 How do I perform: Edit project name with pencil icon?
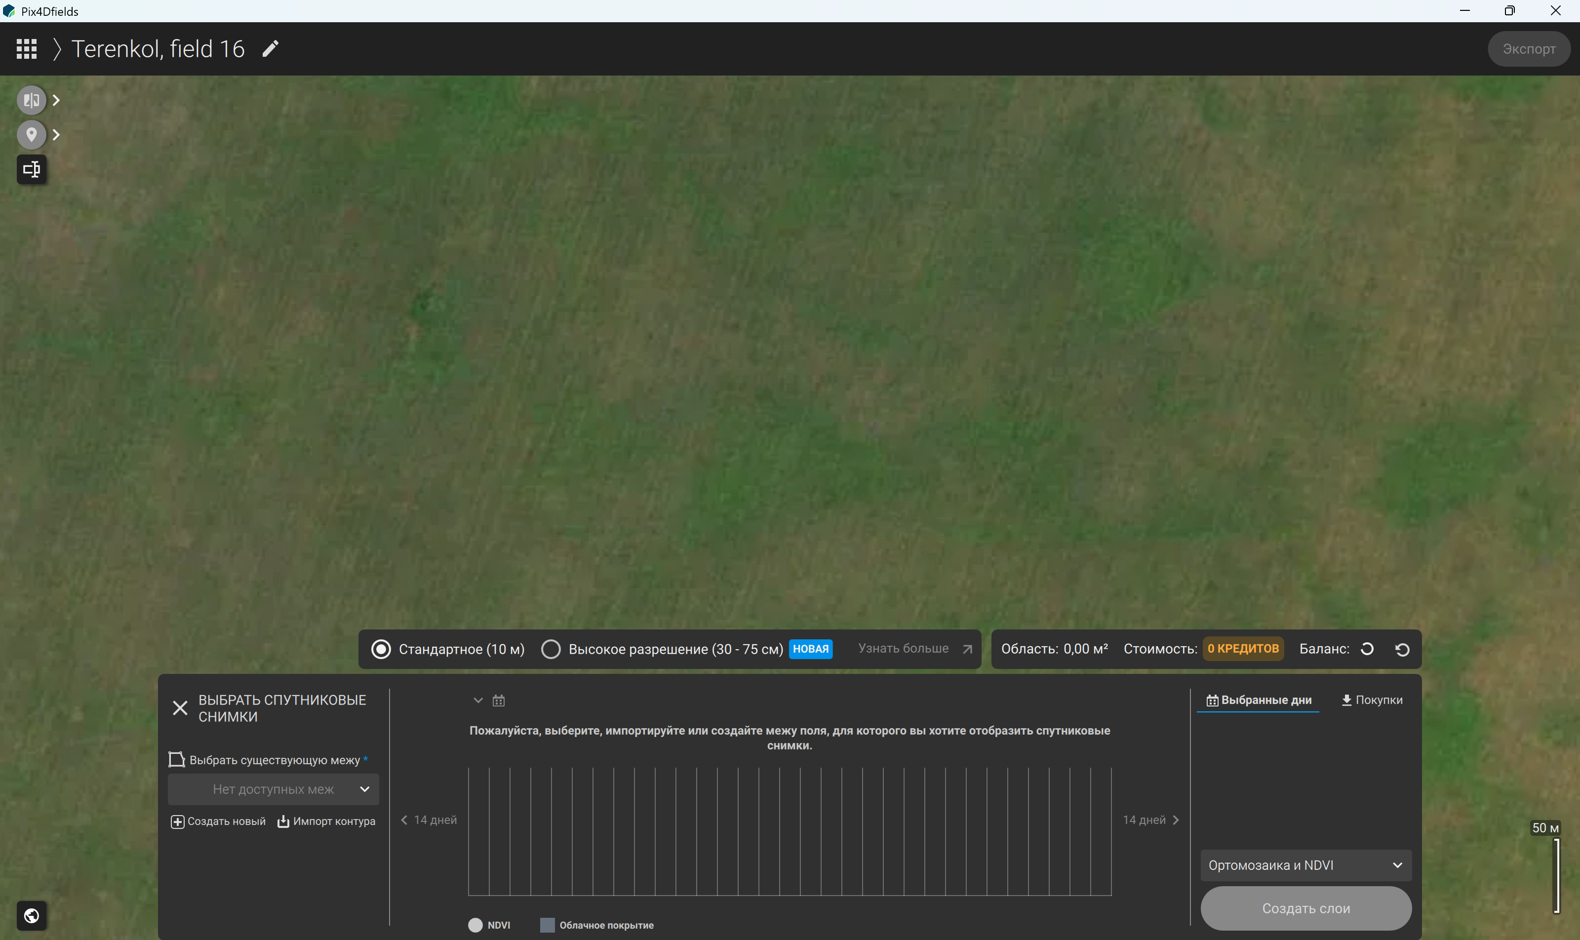(271, 49)
